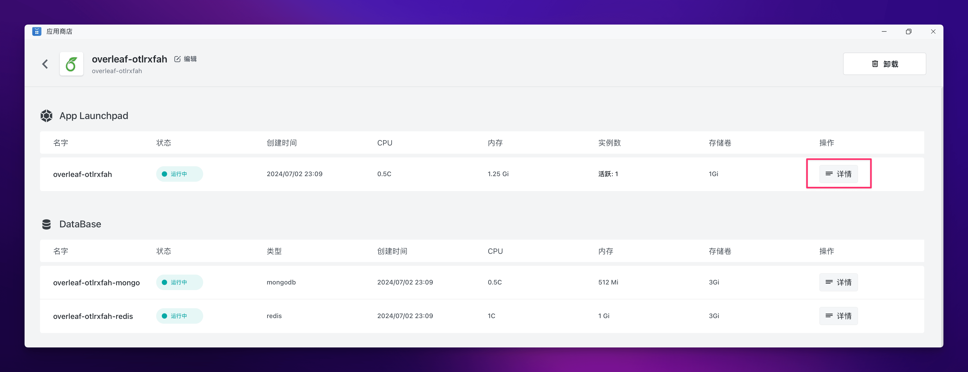Maximize the App Store window
This screenshot has width=968, height=372.
[908, 31]
